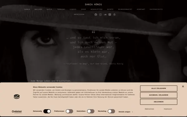Open Impressum link in cookie banner
Screen dimensions: 187x117
tap(168, 109)
